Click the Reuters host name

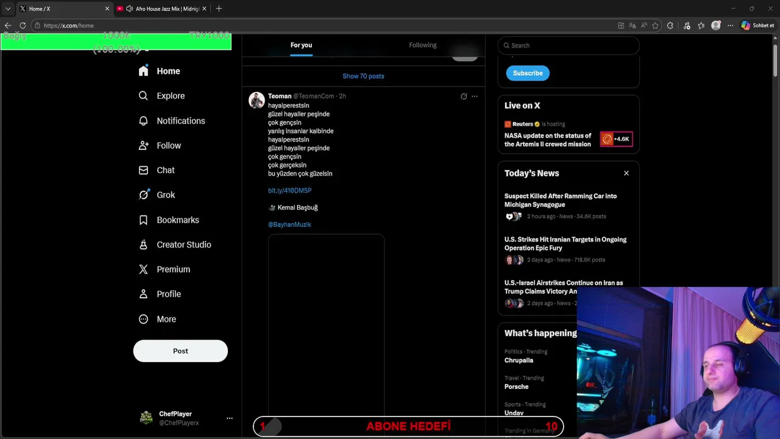(522, 124)
